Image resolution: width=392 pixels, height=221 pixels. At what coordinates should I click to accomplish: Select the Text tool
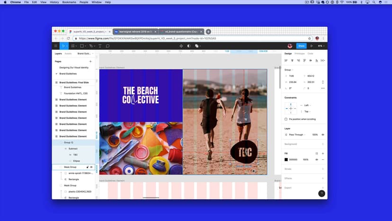tap(100, 46)
